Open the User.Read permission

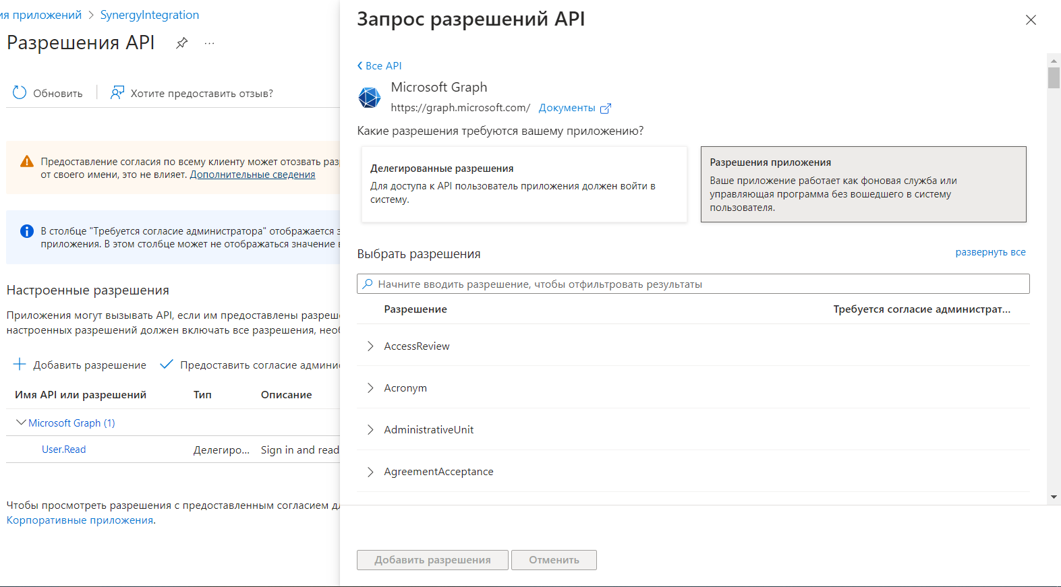pyautogui.click(x=64, y=450)
